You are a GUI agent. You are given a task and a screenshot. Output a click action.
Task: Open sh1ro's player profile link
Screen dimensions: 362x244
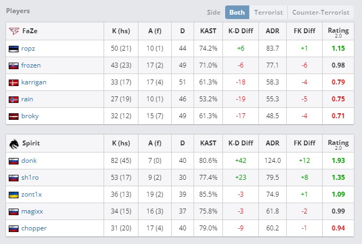tap(30, 178)
